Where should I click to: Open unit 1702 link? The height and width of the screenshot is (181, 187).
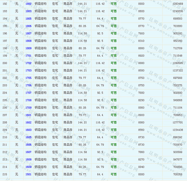28,63
